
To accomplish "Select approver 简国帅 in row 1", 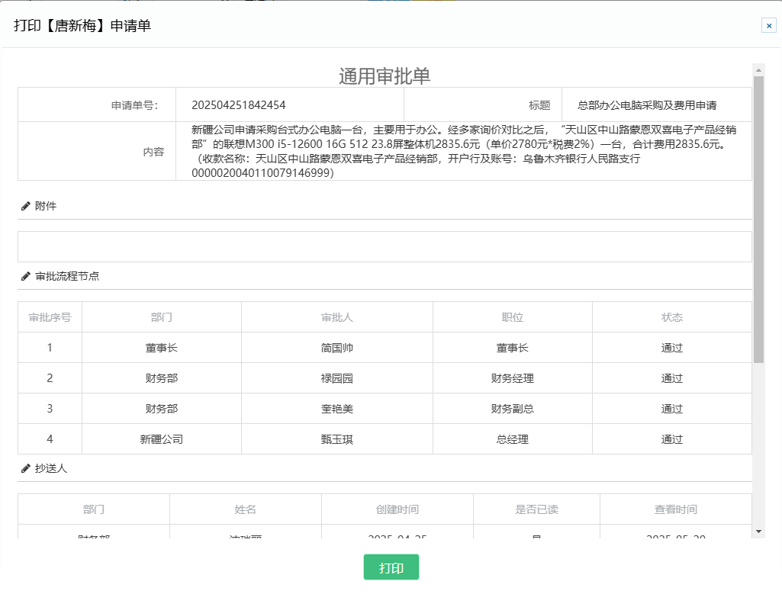I will click(336, 348).
